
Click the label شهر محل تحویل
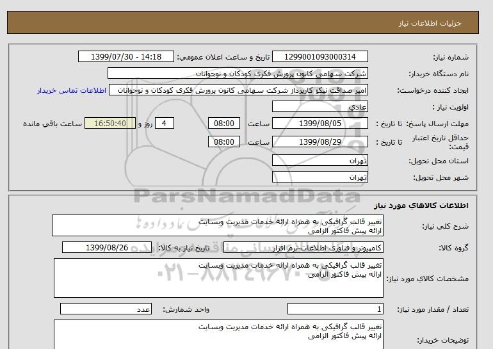click(440, 177)
